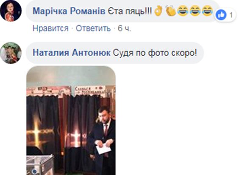This screenshot has height=175, width=240.
Task: Click the comment text Єта пяць!!!
Action: [x=130, y=11]
